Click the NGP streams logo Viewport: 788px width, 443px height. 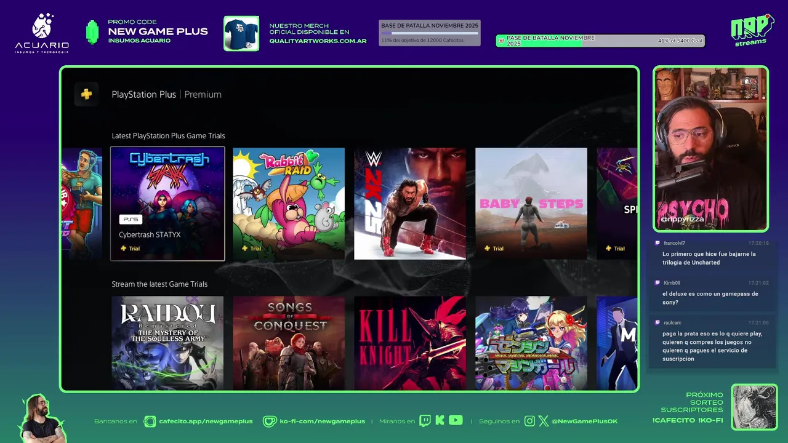pos(752,30)
